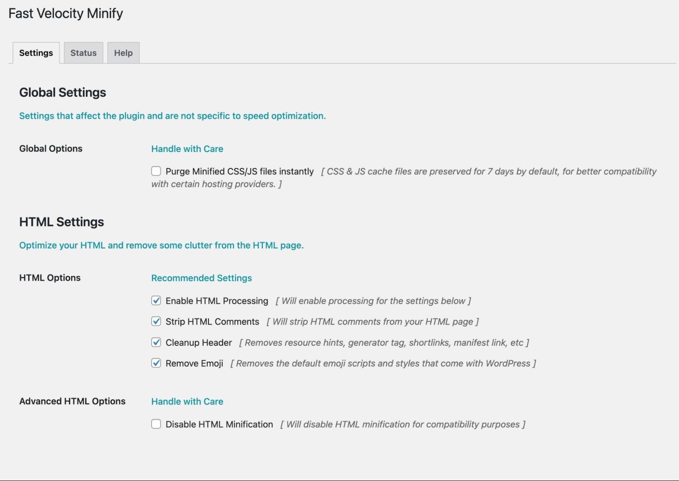679x481 pixels.
Task: Click Handle with Care under Advanced HTML Options
Action: (187, 401)
